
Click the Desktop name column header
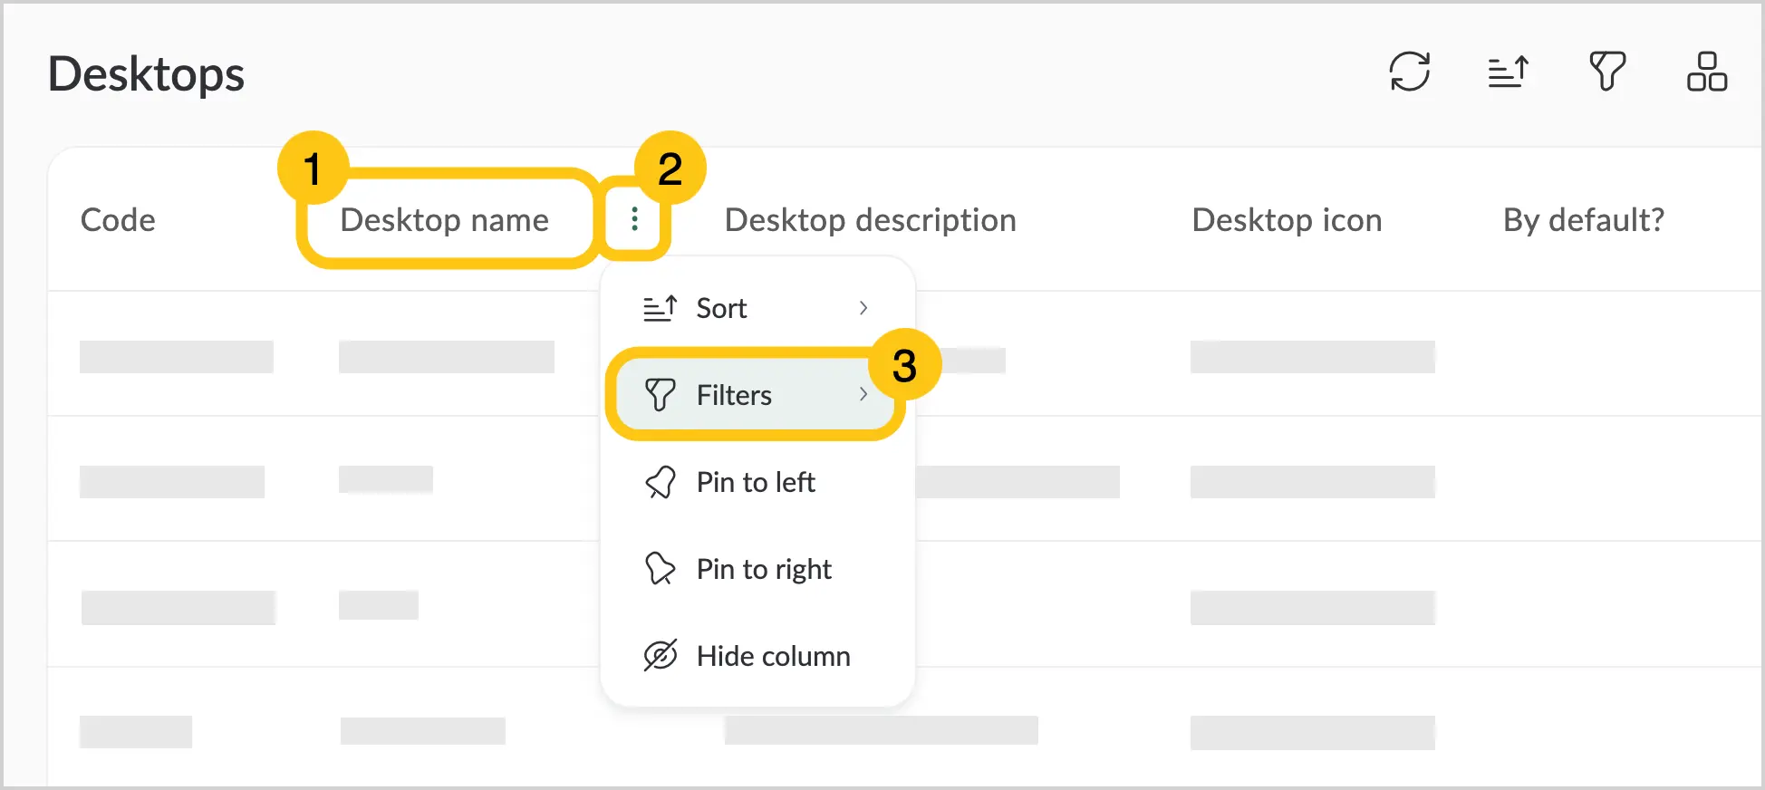[x=444, y=220]
